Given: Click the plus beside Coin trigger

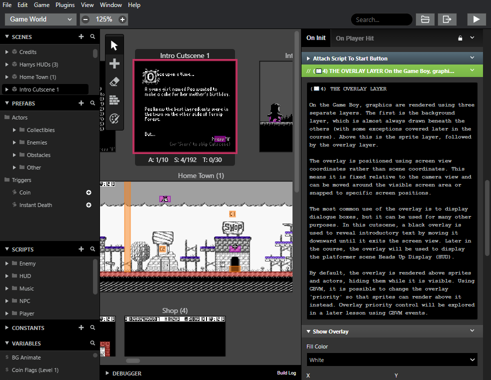Looking at the screenshot, I should [88, 192].
